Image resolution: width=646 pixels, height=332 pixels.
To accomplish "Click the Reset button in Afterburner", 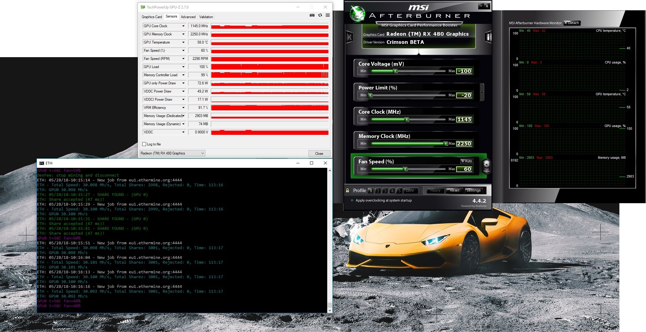I will point(454,190).
